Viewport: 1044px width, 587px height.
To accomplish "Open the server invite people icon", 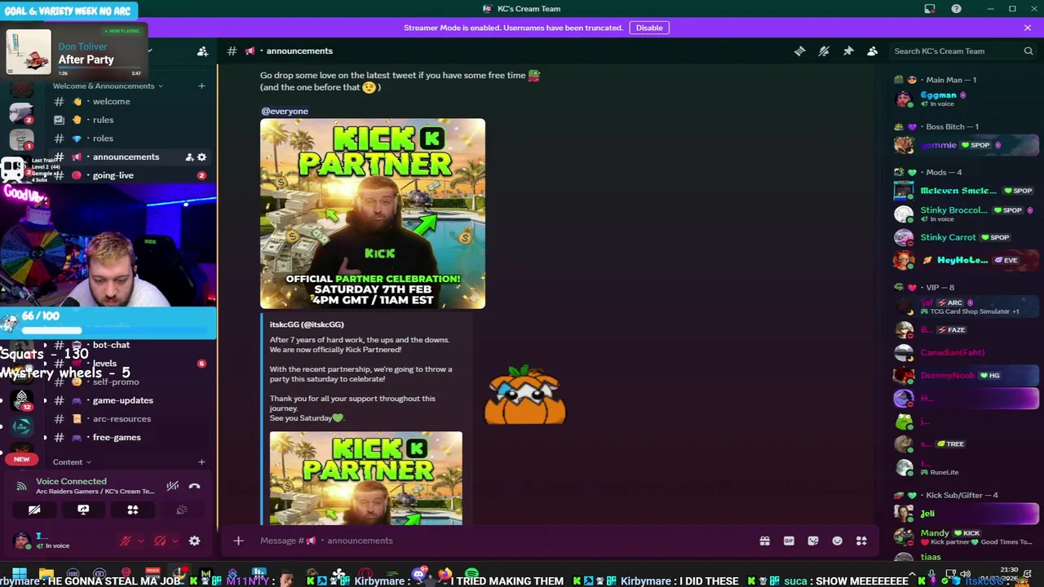I will [x=202, y=51].
